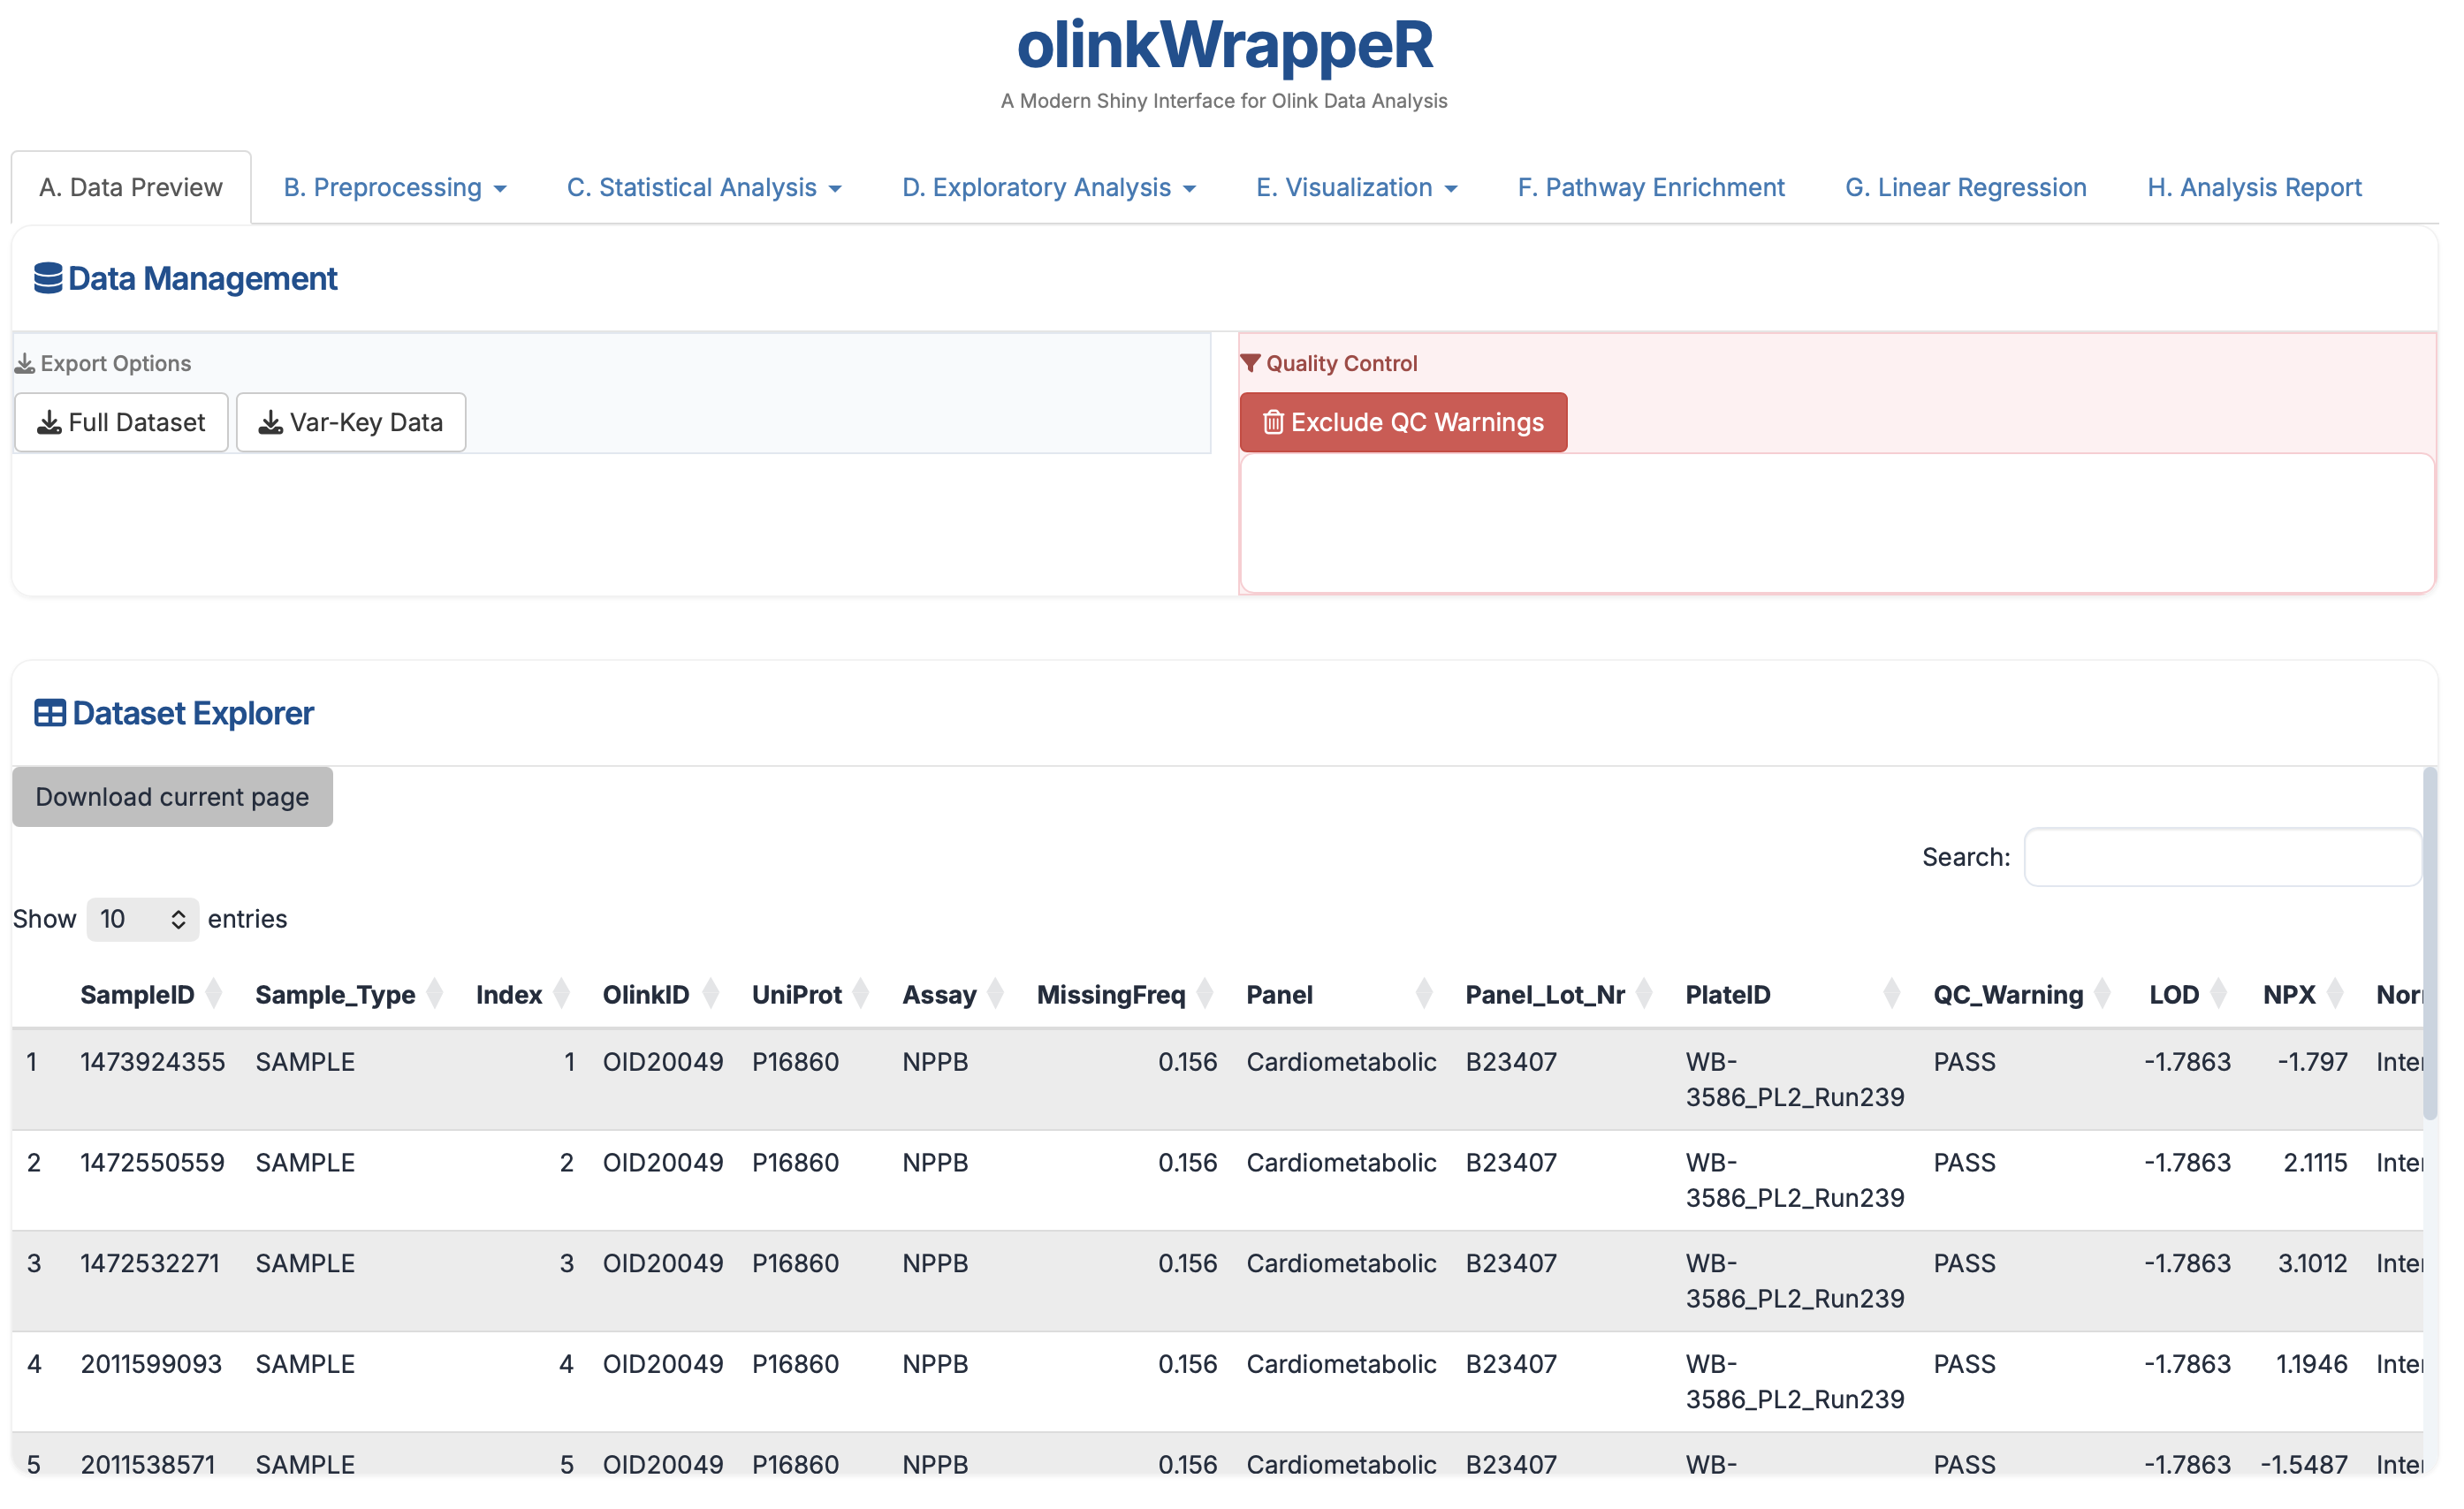This screenshot has width=2464, height=1509.
Task: Toggle sorting on the NPX column
Action: tap(2336, 993)
